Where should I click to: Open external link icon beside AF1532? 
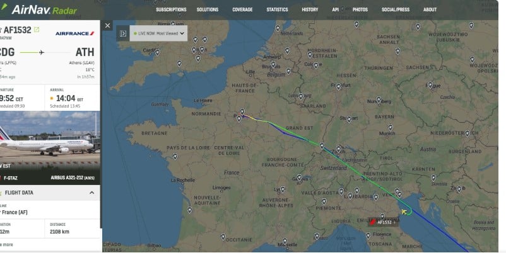pos(37,30)
